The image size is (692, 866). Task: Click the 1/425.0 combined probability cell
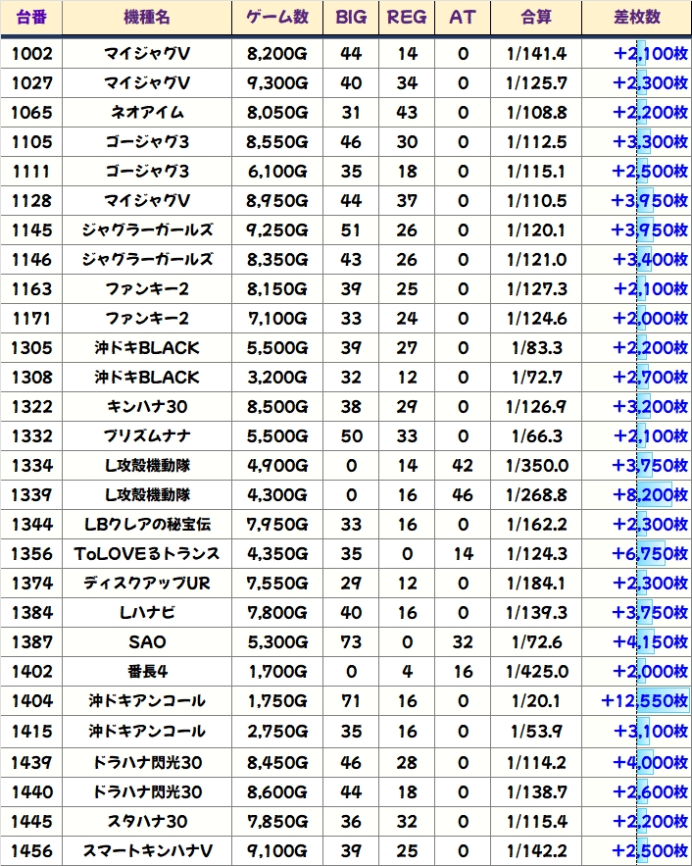[x=536, y=672]
